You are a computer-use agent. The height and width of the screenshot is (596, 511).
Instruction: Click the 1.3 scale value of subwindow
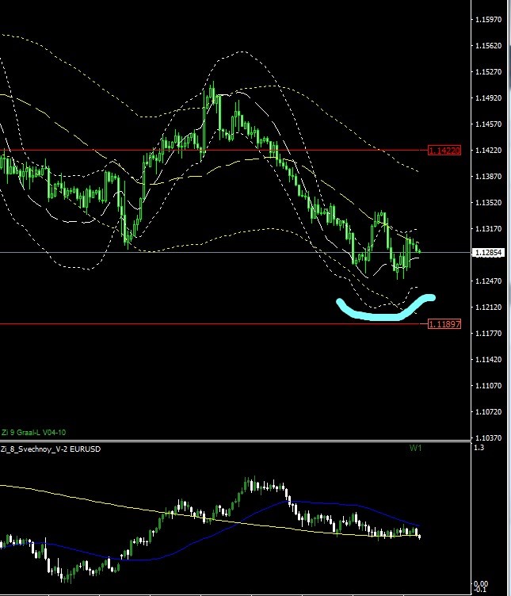[x=478, y=449]
